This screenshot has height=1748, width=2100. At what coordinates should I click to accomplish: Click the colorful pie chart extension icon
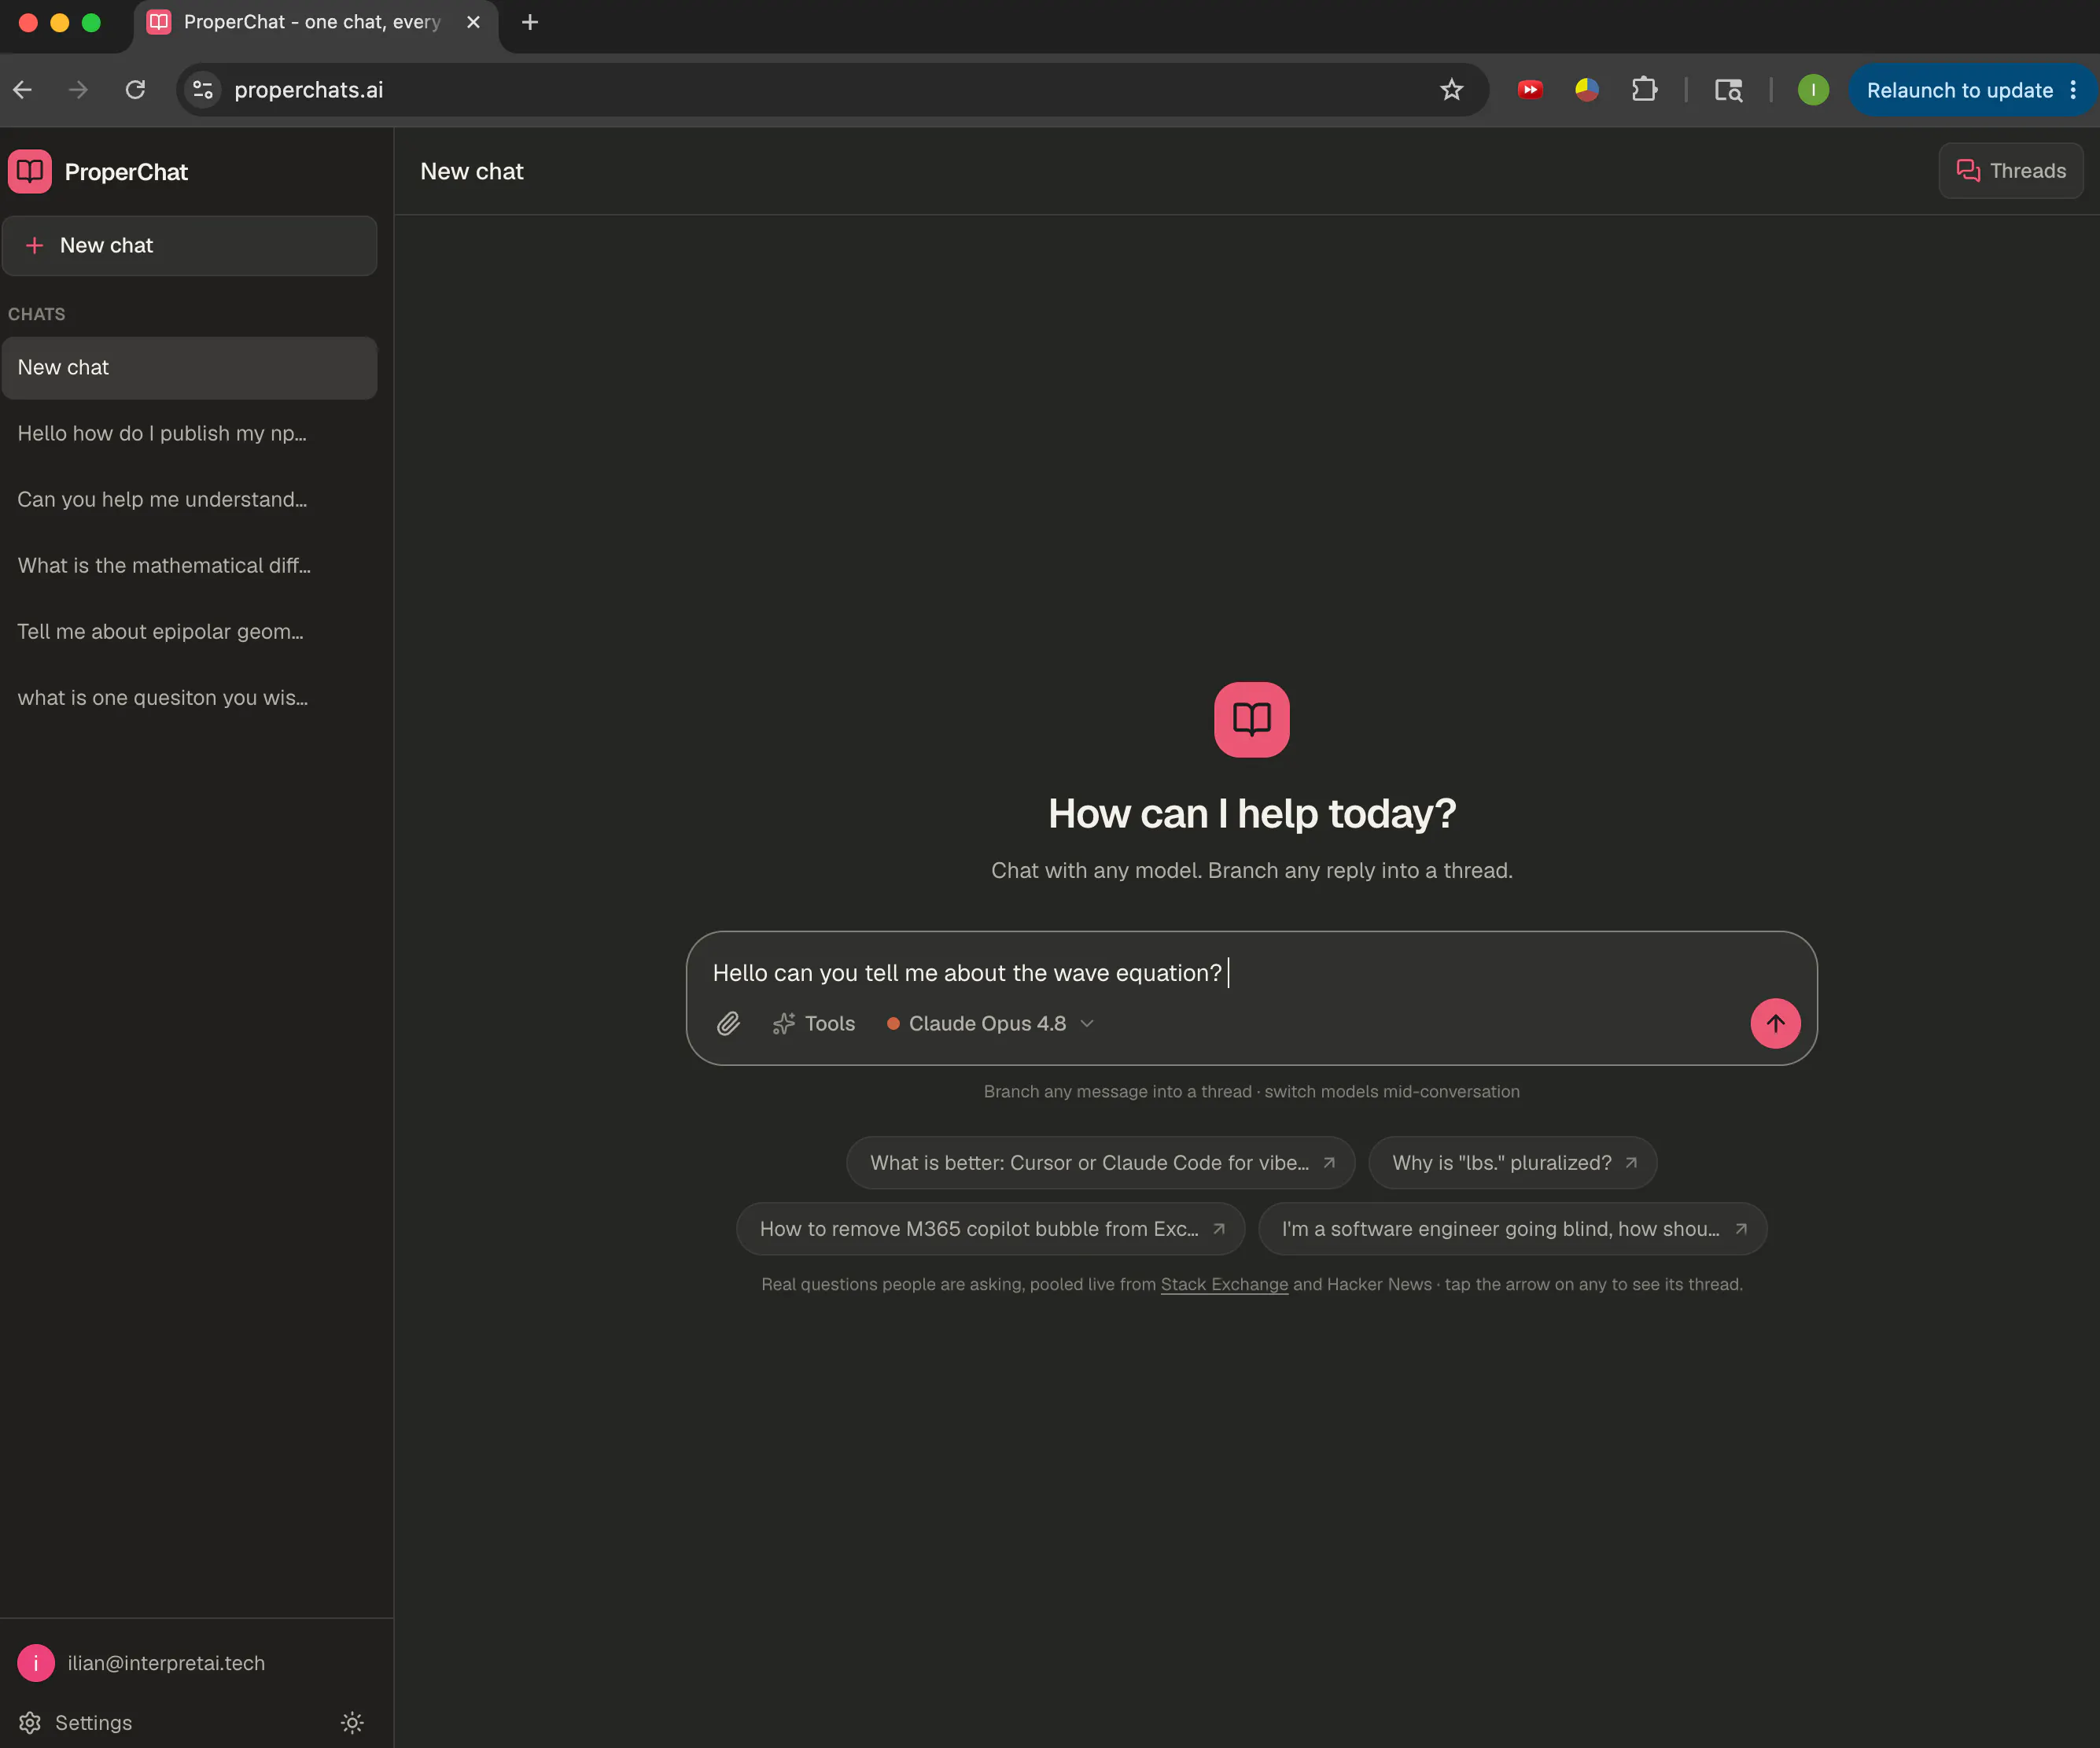1587,90
